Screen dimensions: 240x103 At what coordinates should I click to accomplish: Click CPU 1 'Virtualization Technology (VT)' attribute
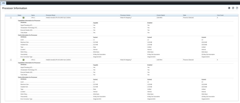tap(28, 28)
